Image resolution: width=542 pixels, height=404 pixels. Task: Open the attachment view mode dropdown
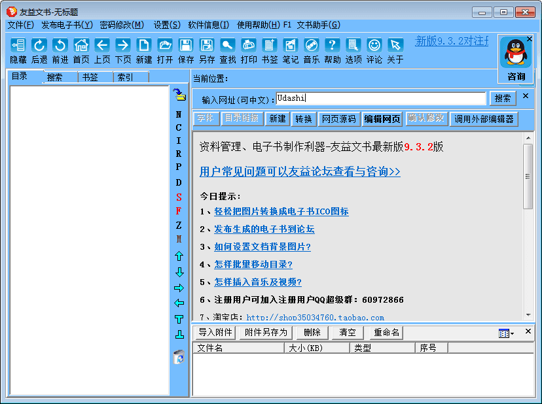506,333
